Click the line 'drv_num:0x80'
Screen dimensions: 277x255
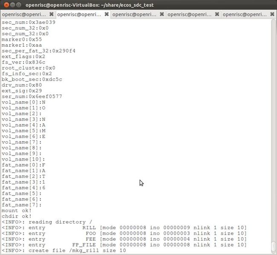22,85
